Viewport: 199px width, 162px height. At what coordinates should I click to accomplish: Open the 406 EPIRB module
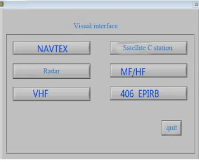coord(148,93)
